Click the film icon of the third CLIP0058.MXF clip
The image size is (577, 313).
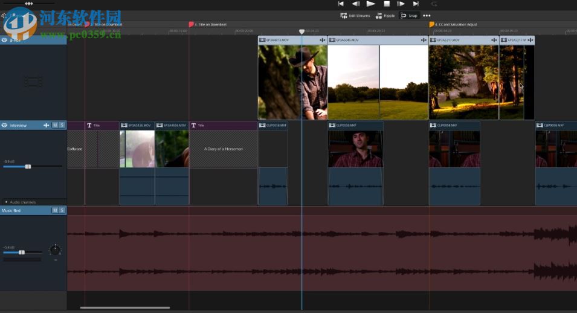pyautogui.click(x=433, y=125)
